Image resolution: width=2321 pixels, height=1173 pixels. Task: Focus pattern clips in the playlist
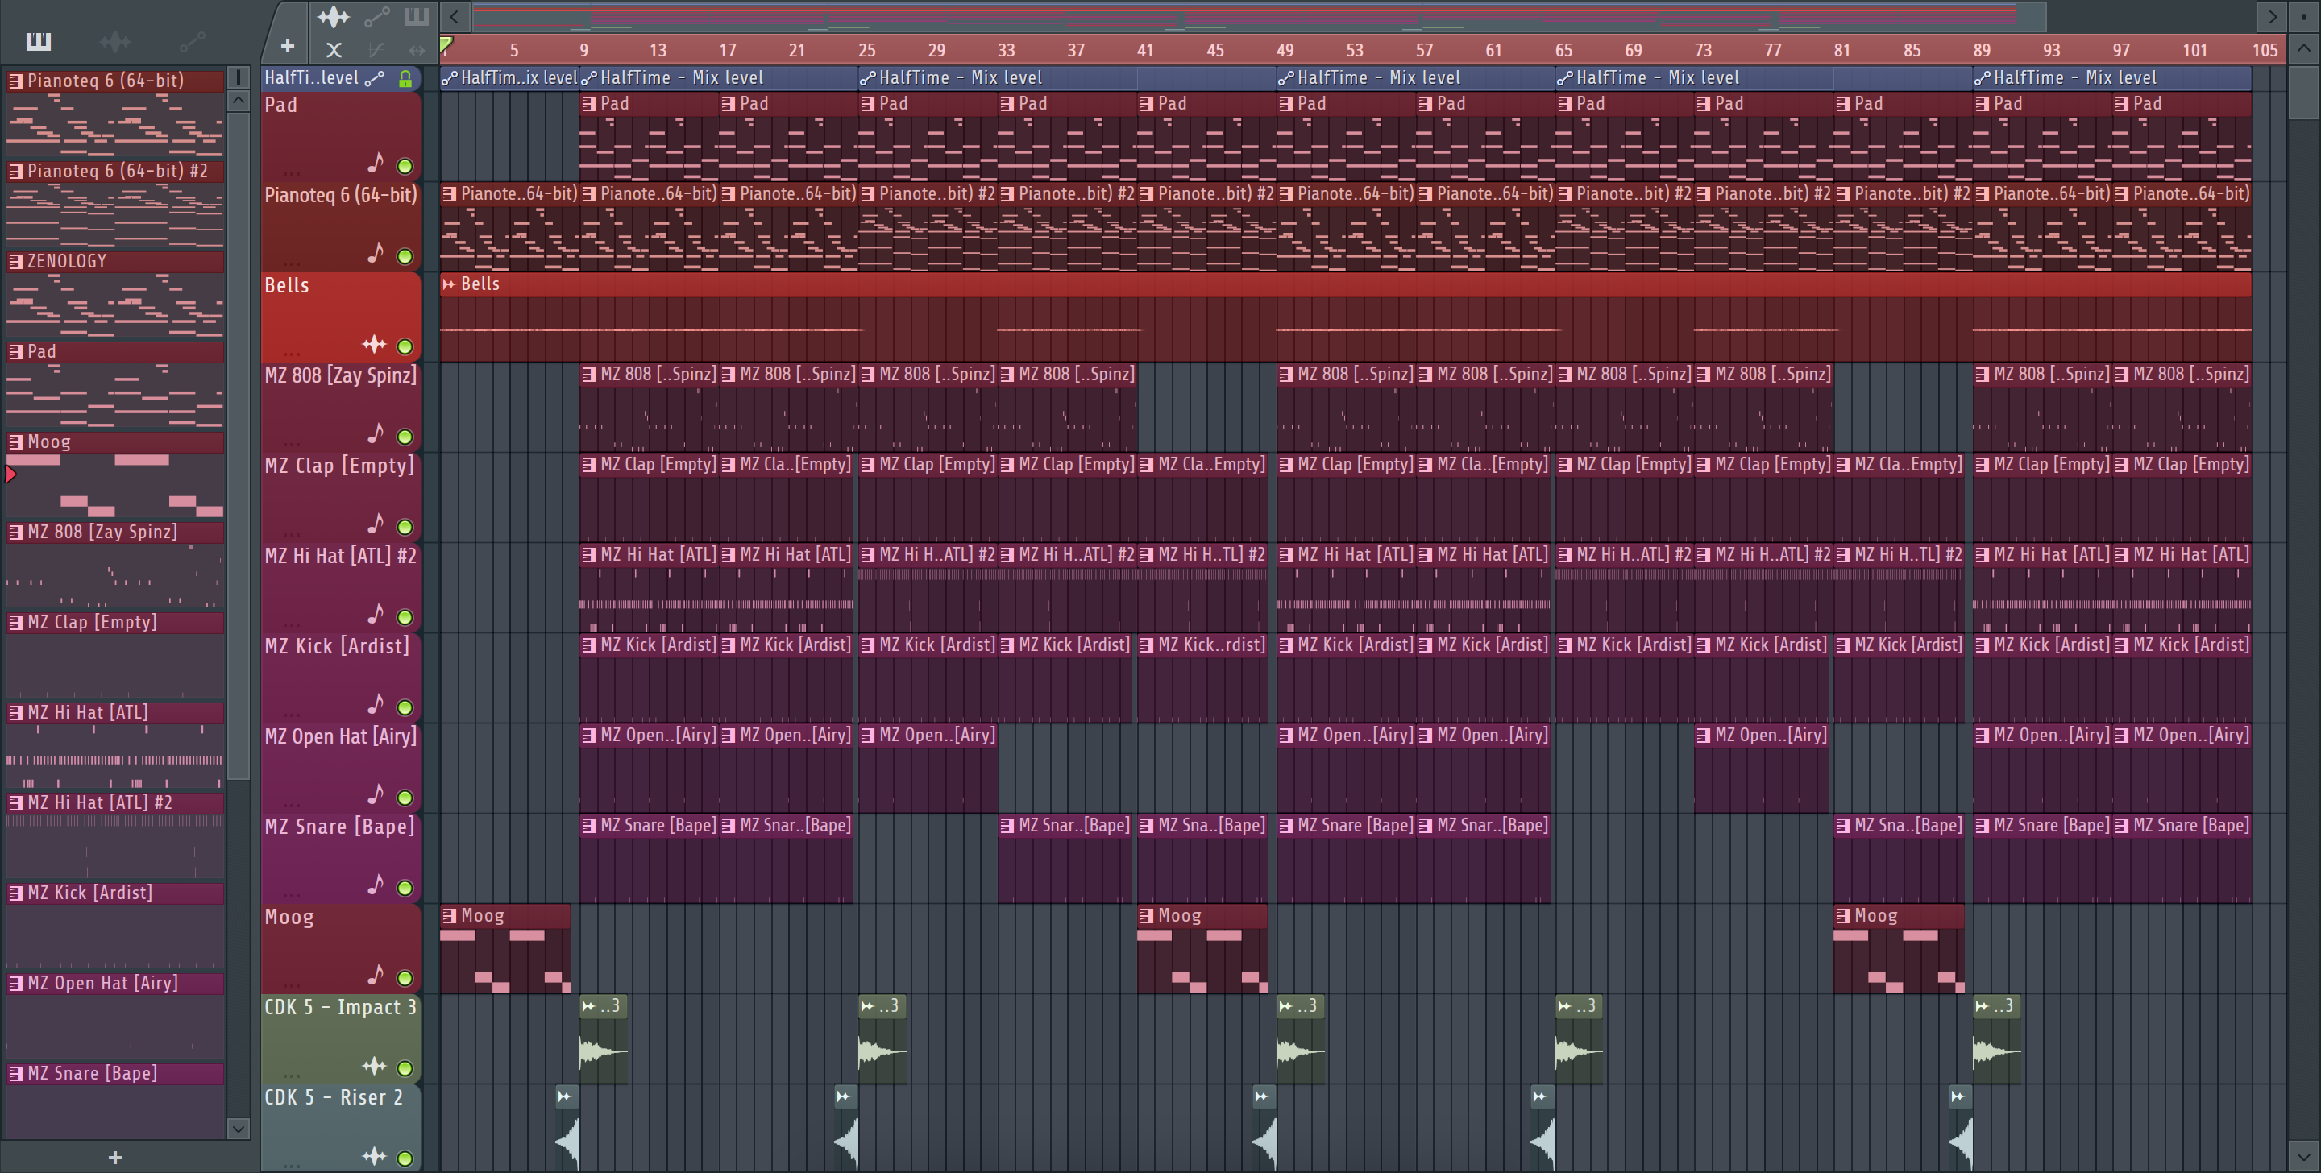[x=417, y=16]
